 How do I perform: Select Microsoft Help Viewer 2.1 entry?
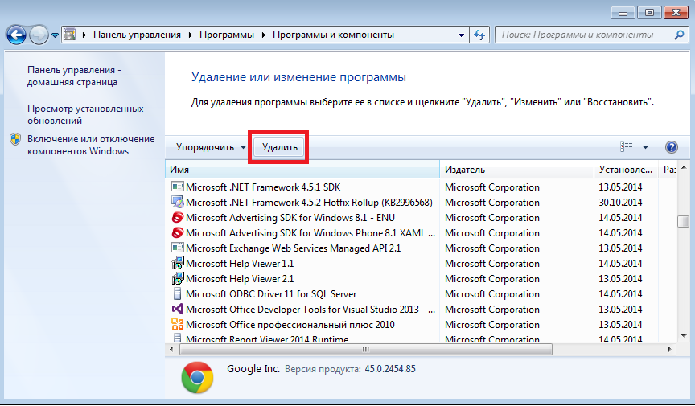240,279
